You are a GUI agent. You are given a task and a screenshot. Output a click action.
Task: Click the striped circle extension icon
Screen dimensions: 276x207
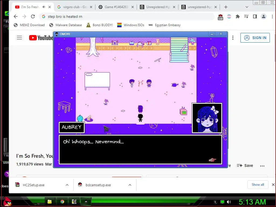pos(229,16)
